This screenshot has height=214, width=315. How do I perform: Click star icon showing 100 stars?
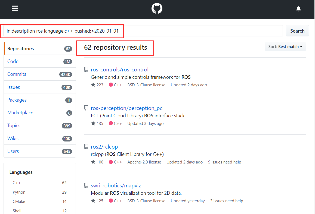[93, 162]
